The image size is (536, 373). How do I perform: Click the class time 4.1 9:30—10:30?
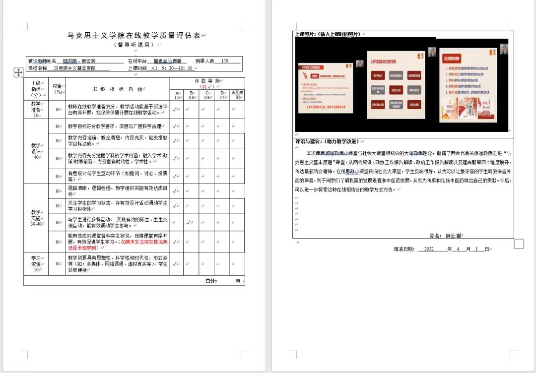pos(172,68)
